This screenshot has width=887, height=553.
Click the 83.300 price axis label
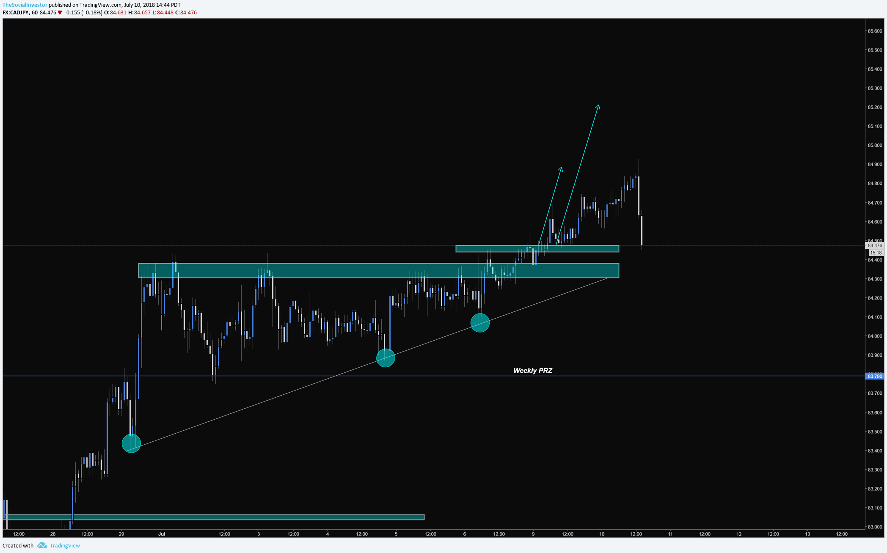875,470
